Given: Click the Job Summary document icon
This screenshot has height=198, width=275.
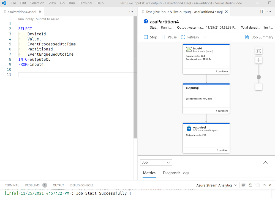Looking at the screenshot, I should tap(247, 37).
